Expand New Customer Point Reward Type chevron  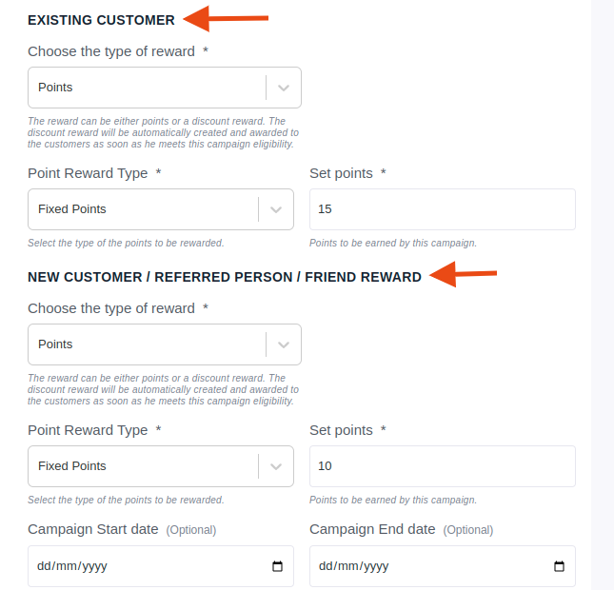[276, 466]
